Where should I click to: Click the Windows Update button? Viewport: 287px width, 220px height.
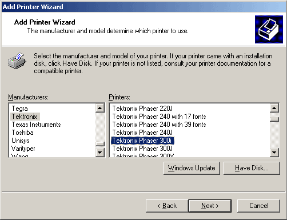pos(192,168)
